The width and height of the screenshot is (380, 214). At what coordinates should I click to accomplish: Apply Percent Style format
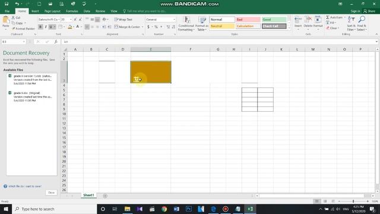click(156, 27)
